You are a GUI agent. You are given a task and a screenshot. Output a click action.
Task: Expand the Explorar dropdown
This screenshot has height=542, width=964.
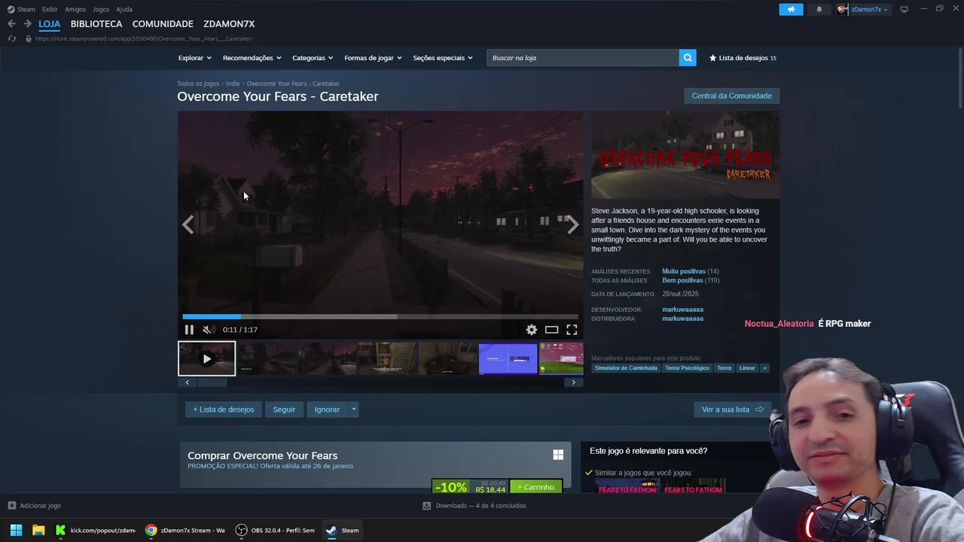pyautogui.click(x=194, y=58)
